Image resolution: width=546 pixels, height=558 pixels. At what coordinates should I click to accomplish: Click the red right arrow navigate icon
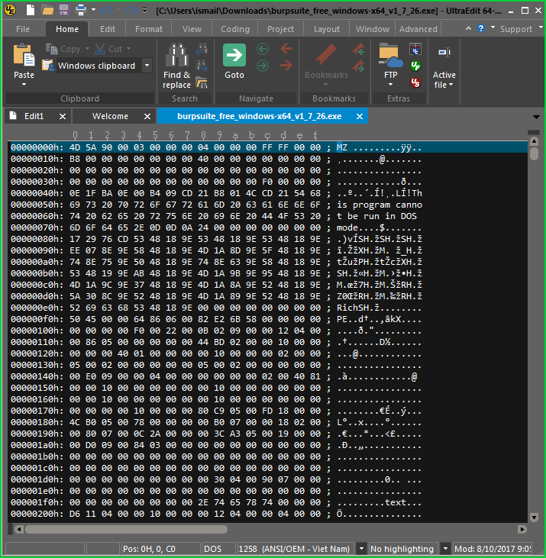286,66
